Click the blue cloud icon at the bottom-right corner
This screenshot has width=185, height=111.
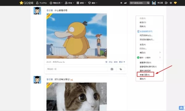[x=181, y=108]
